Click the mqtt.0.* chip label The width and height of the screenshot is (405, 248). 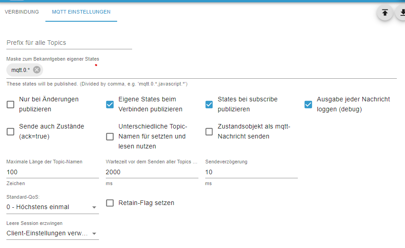[x=20, y=70]
